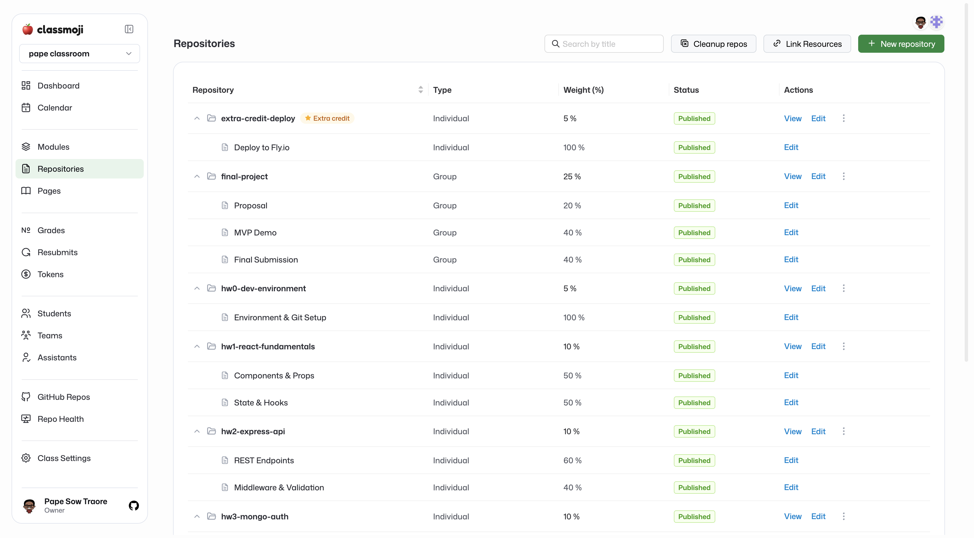The width and height of the screenshot is (974, 538).
Task: Click the classmoji apple logo
Action: 27,29
